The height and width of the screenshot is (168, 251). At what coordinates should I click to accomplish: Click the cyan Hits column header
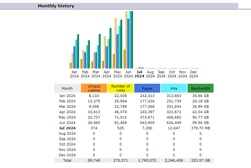pyautogui.click(x=174, y=88)
